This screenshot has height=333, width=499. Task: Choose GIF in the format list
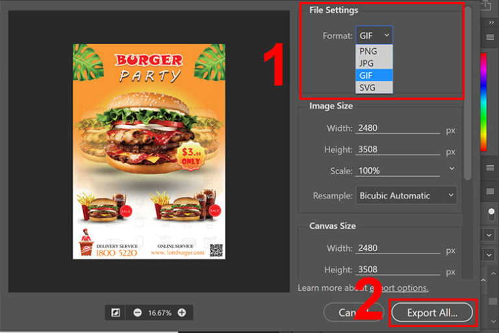374,75
